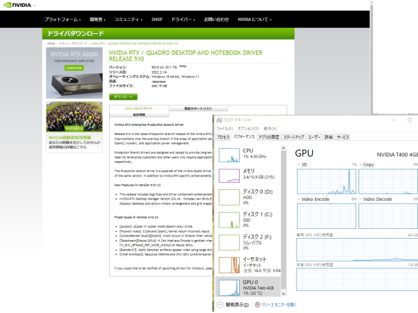The height and width of the screenshot is (313, 418).
Task: Select the イーサネット graph thumbnail
Action: point(229,265)
